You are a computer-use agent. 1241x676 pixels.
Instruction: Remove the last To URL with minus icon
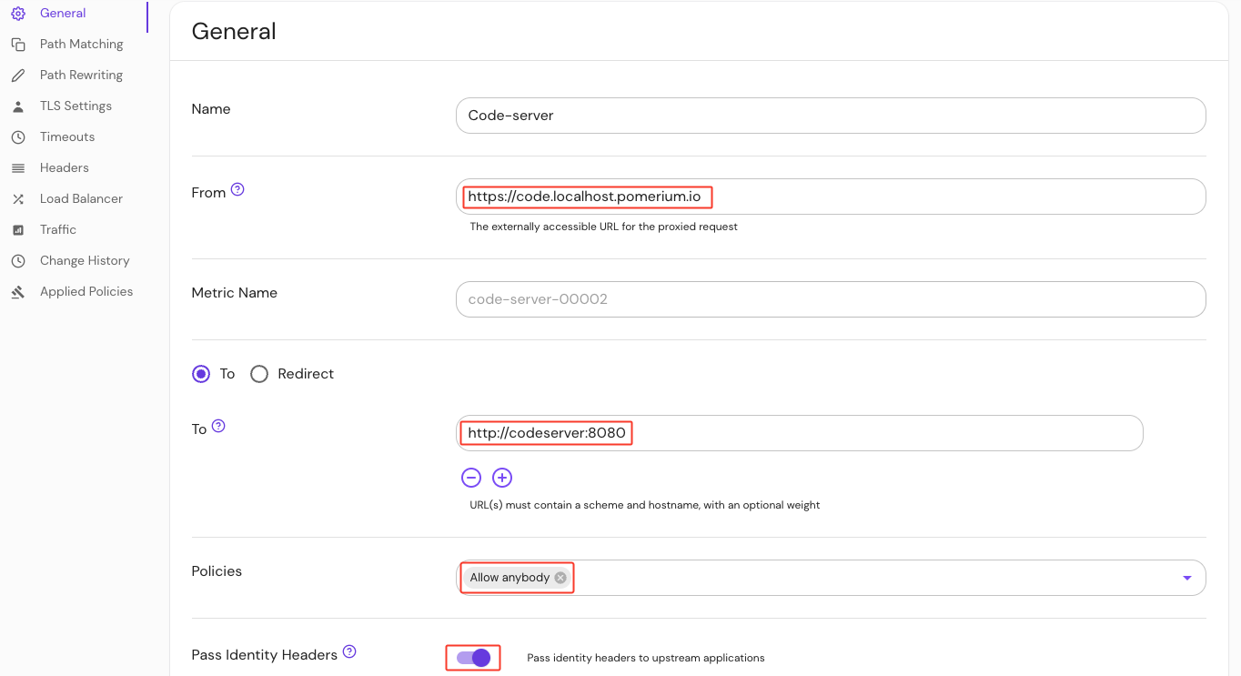(x=471, y=478)
